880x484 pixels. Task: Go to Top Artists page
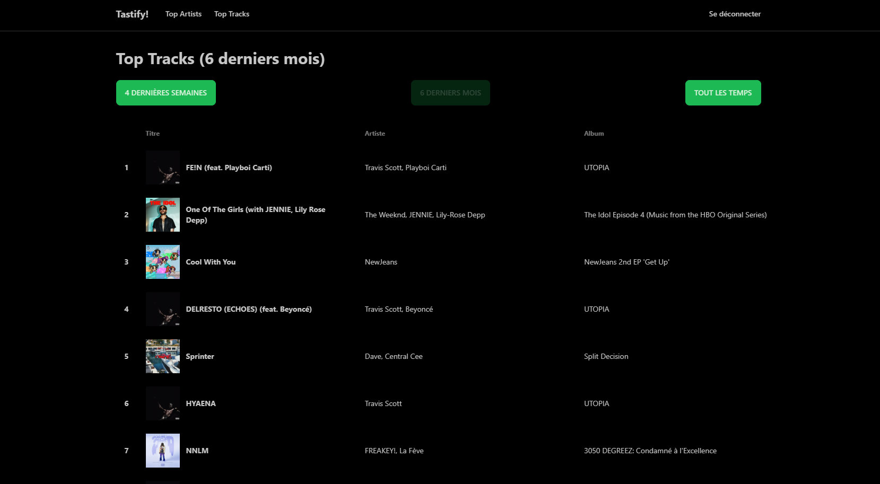pyautogui.click(x=184, y=14)
